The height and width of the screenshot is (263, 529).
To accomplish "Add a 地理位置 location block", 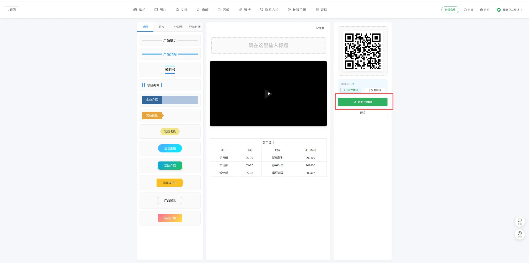I will coord(297,10).
